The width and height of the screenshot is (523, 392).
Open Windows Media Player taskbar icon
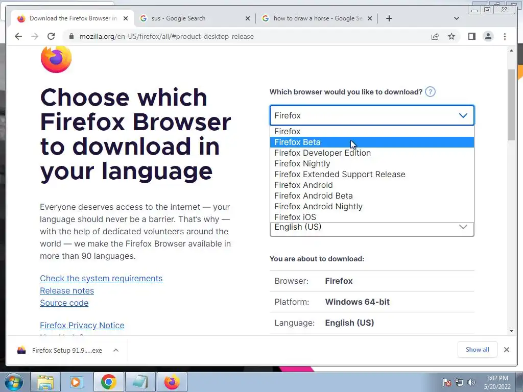(x=77, y=382)
